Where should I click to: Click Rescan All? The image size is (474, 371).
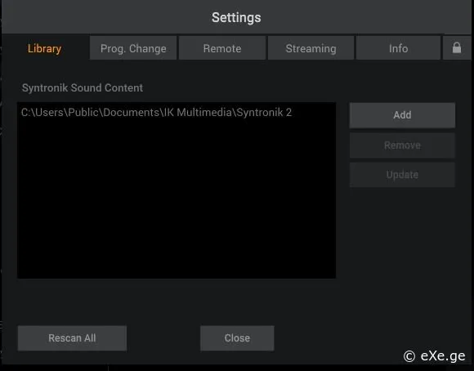point(72,338)
